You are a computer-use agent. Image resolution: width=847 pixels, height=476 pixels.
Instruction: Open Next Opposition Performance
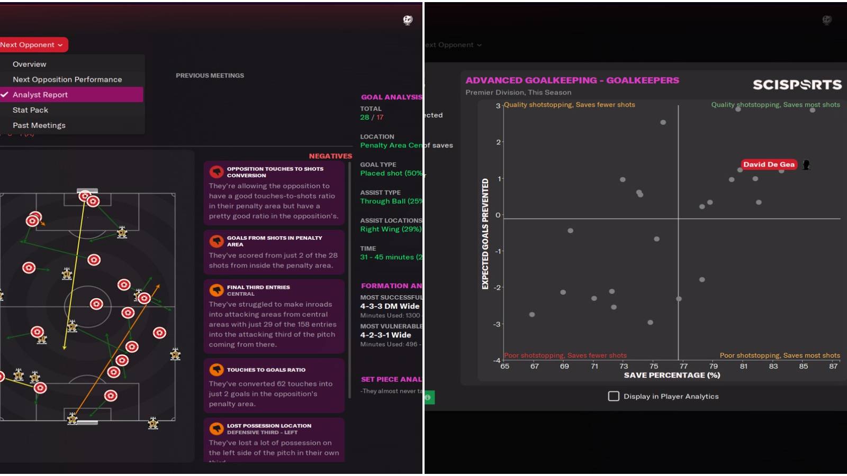(67, 79)
